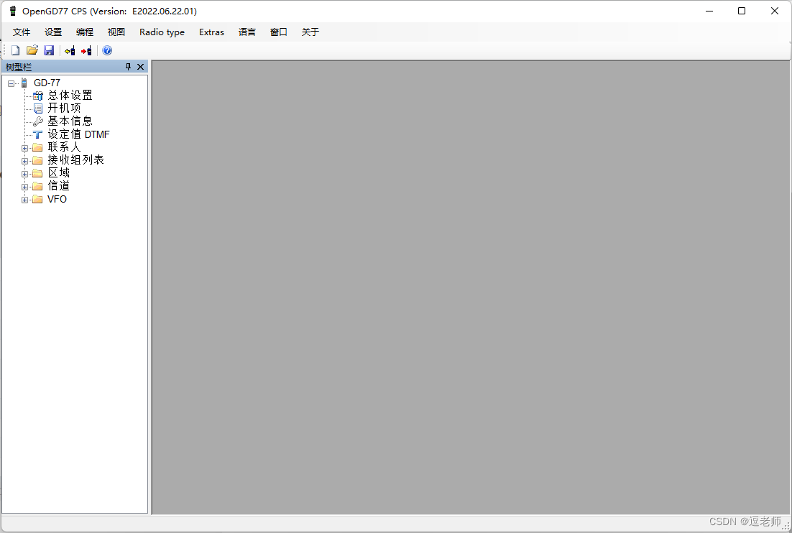The image size is (792, 533).
Task: Open the 语言 menu
Action: pyautogui.click(x=247, y=32)
